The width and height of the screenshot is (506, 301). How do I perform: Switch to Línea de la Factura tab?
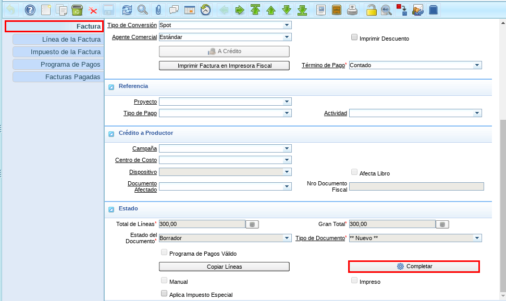point(58,39)
